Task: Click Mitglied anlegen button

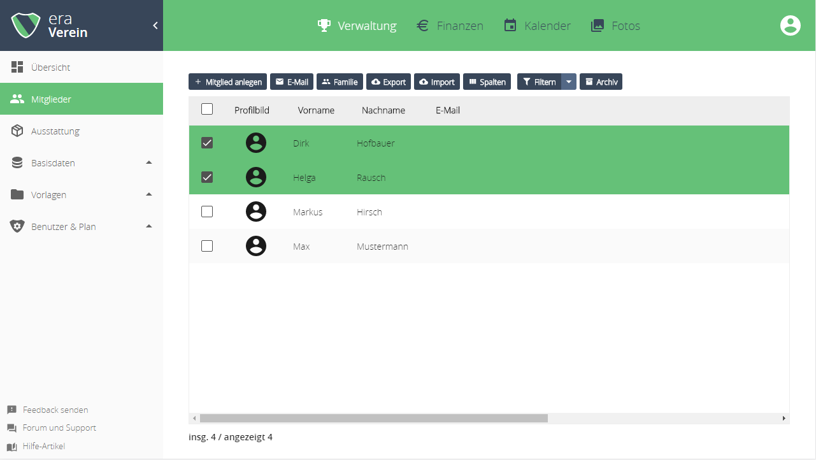Action: 227,82
